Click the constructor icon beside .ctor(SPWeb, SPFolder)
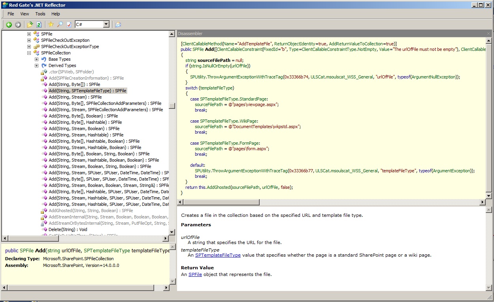The image size is (494, 302). click(44, 72)
